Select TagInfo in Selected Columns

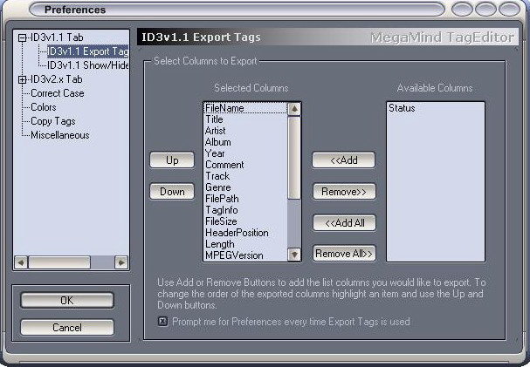pyautogui.click(x=245, y=210)
